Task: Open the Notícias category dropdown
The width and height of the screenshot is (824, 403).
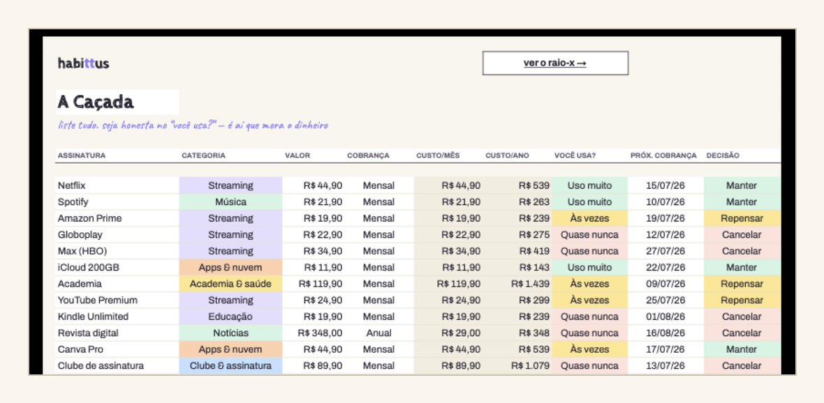Action: point(230,333)
